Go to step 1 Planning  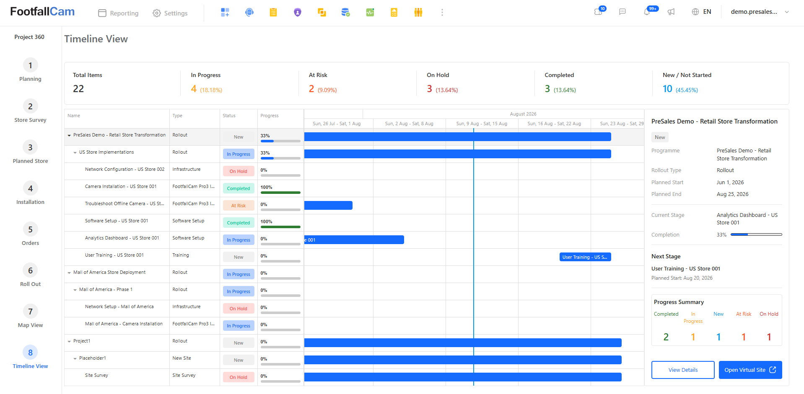30,70
